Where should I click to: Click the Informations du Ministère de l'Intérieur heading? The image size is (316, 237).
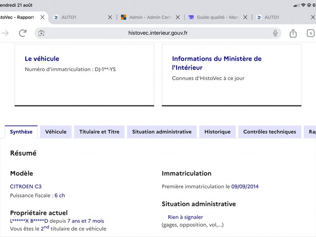tap(216, 63)
